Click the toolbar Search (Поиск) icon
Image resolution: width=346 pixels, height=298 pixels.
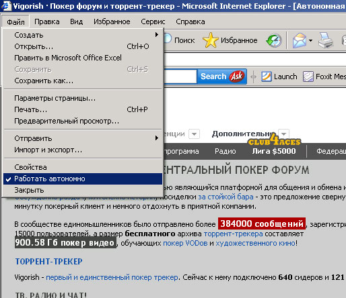168,39
